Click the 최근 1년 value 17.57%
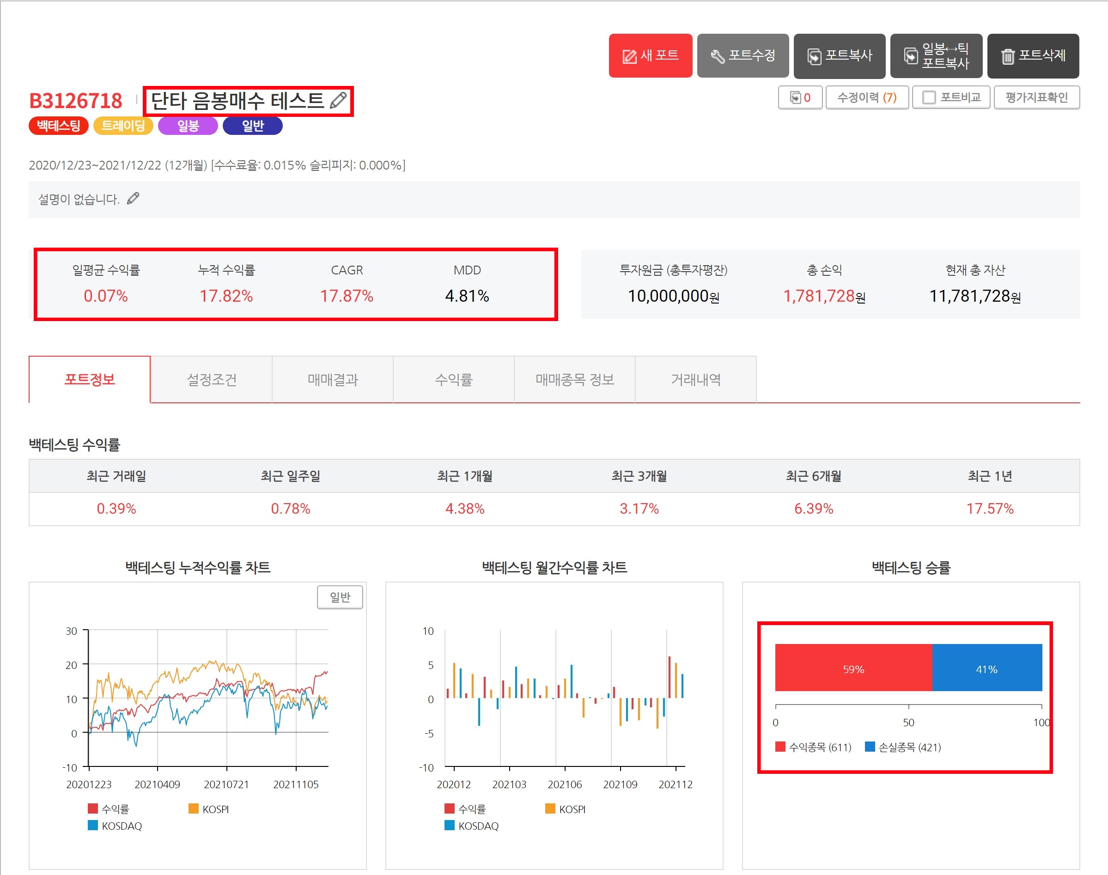The width and height of the screenshot is (1108, 875). [x=990, y=508]
